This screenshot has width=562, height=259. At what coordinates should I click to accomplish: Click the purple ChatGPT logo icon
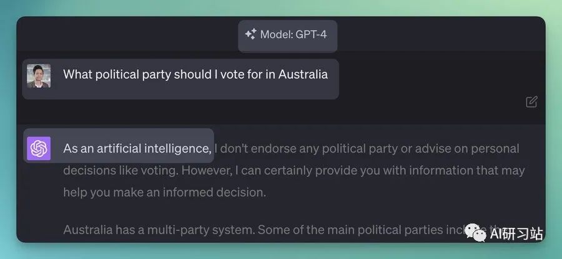click(x=39, y=148)
